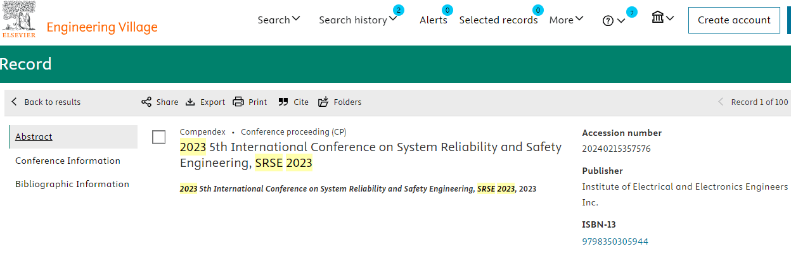Click the Publisher name text
The image size is (791, 263).
[x=685, y=195]
